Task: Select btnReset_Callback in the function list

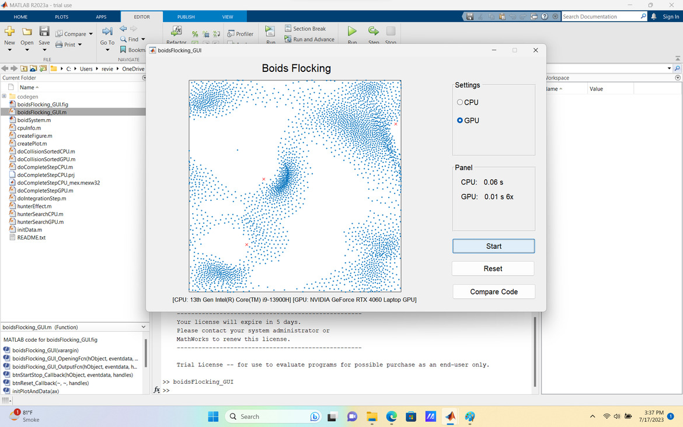Action: (x=51, y=383)
